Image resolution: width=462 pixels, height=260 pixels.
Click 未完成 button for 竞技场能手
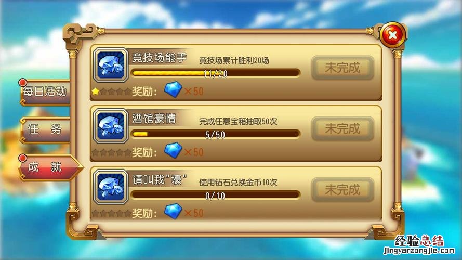(342, 68)
